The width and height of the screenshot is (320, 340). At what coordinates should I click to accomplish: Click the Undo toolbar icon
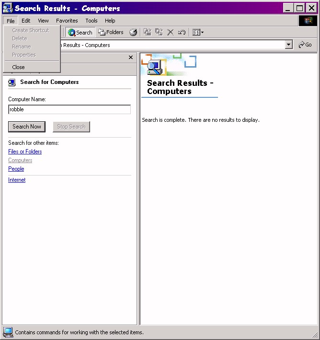(182, 33)
